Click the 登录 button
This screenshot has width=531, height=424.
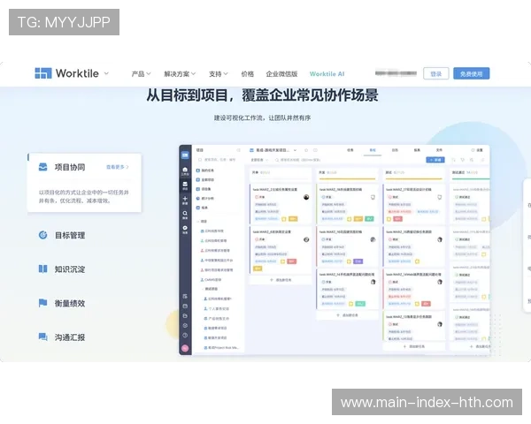coord(435,73)
